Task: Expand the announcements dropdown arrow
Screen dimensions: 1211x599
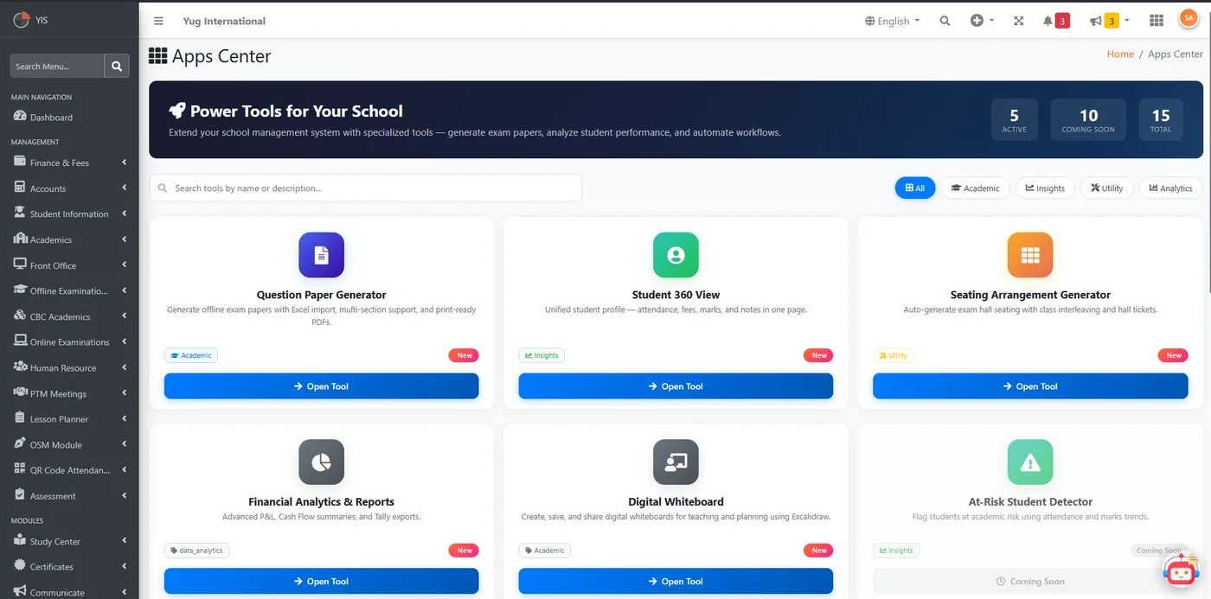Action: [x=1126, y=20]
